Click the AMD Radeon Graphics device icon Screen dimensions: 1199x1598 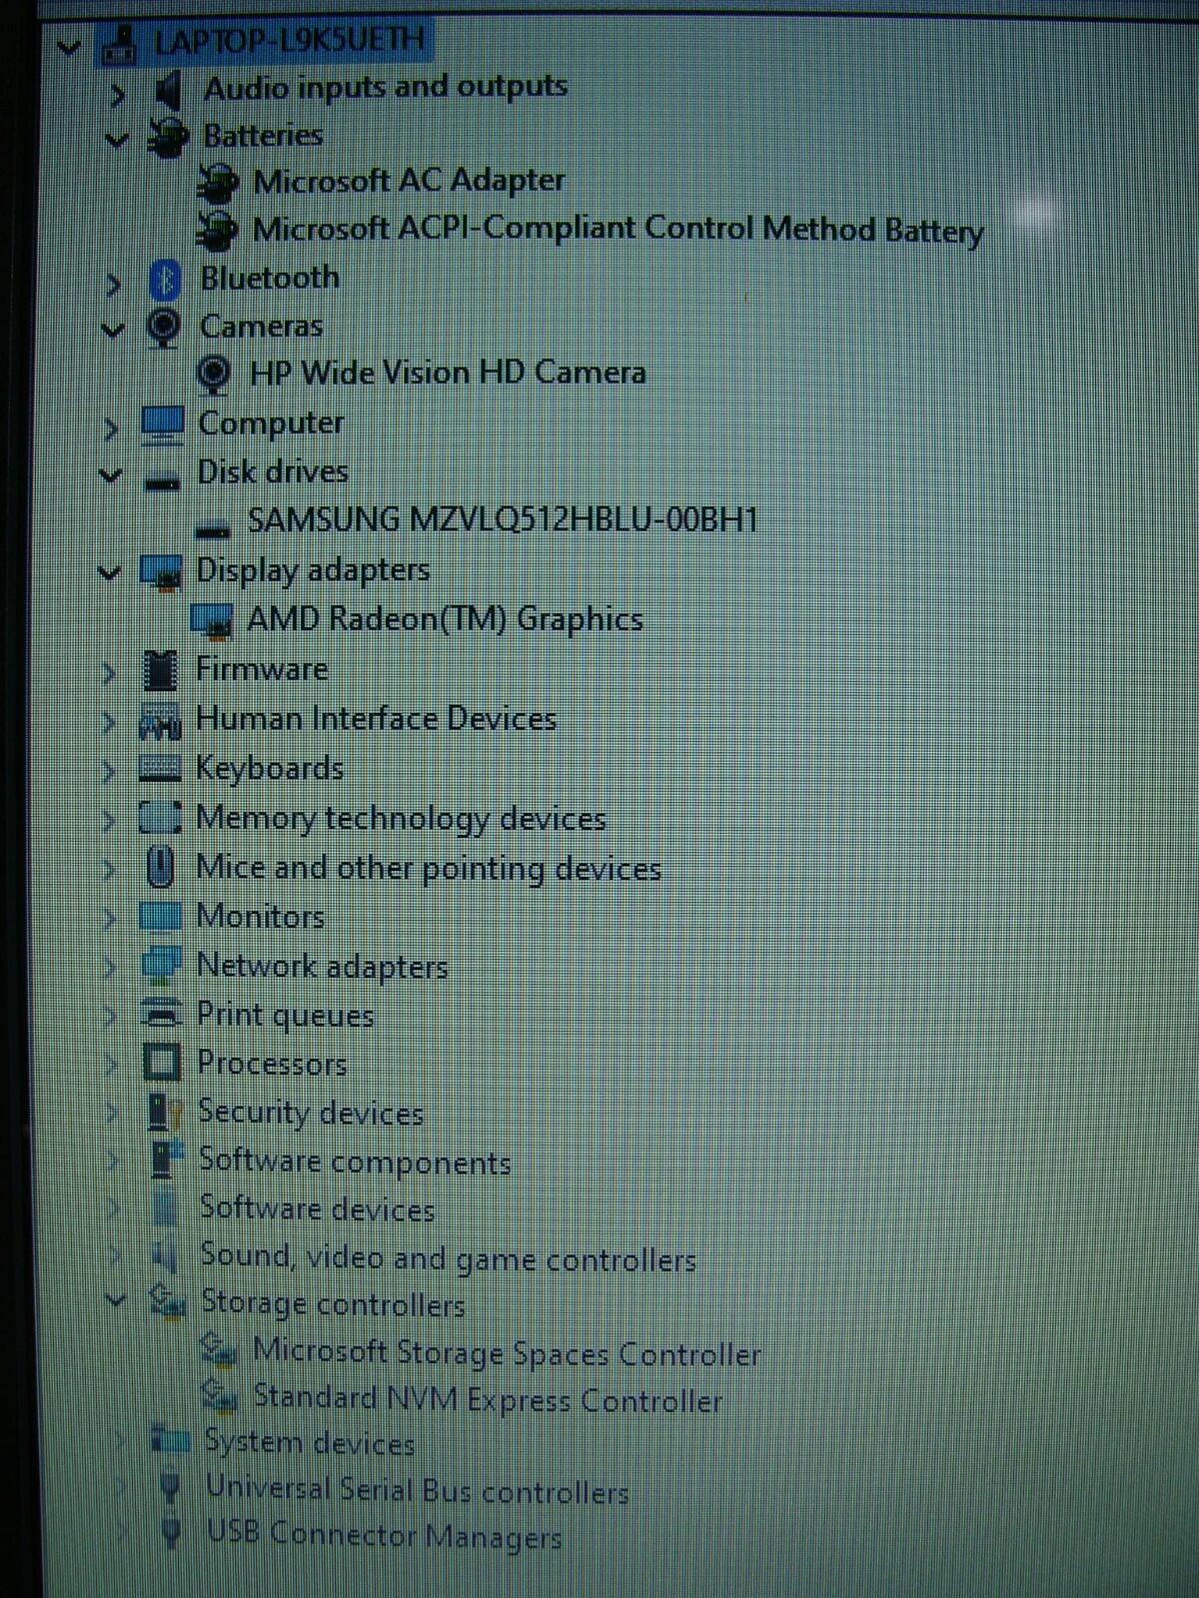coord(211,620)
